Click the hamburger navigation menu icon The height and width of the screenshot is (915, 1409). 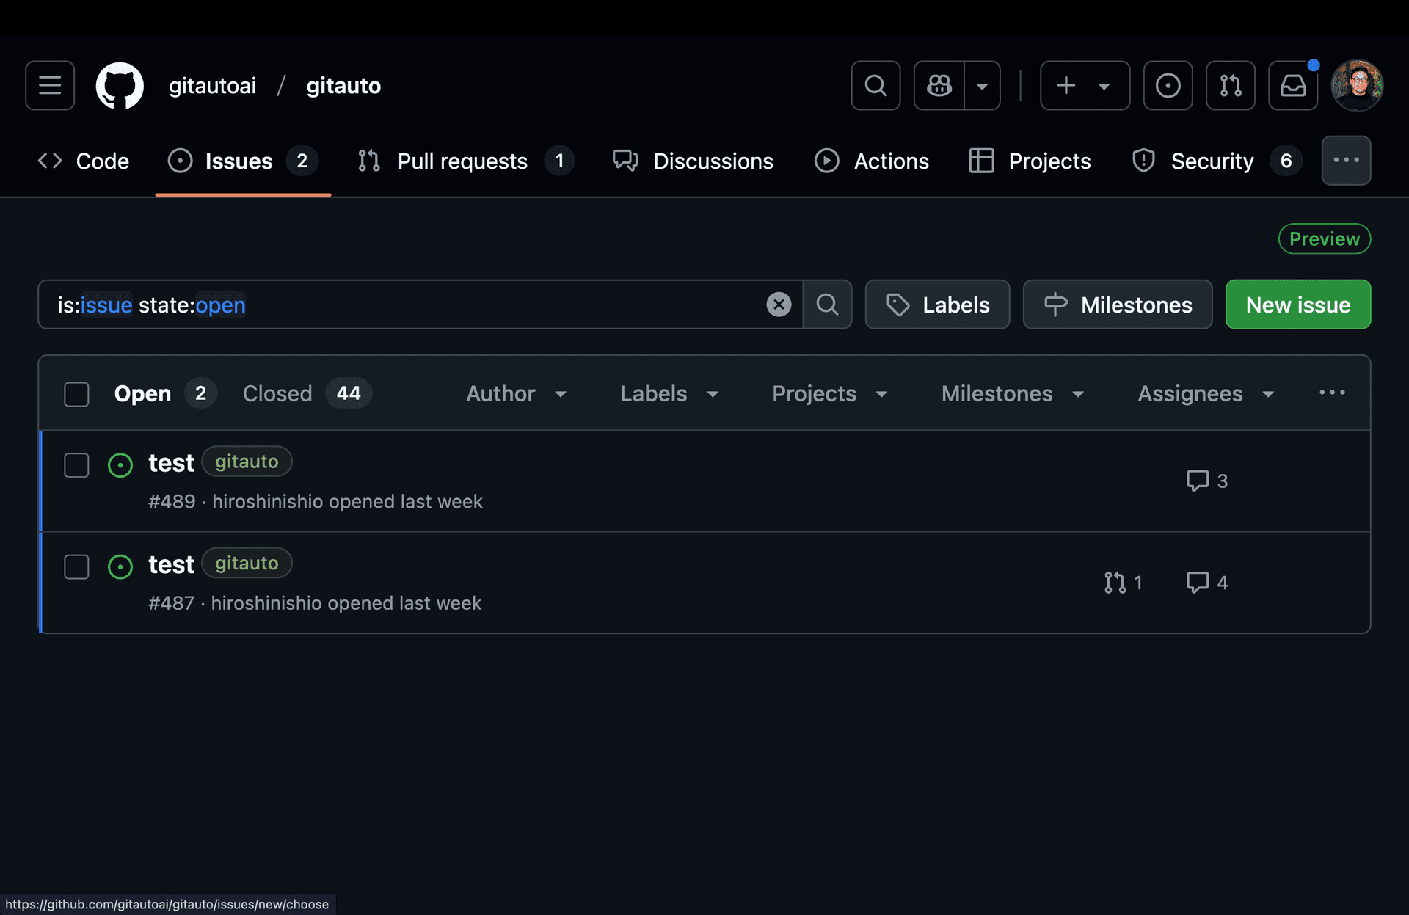point(49,85)
